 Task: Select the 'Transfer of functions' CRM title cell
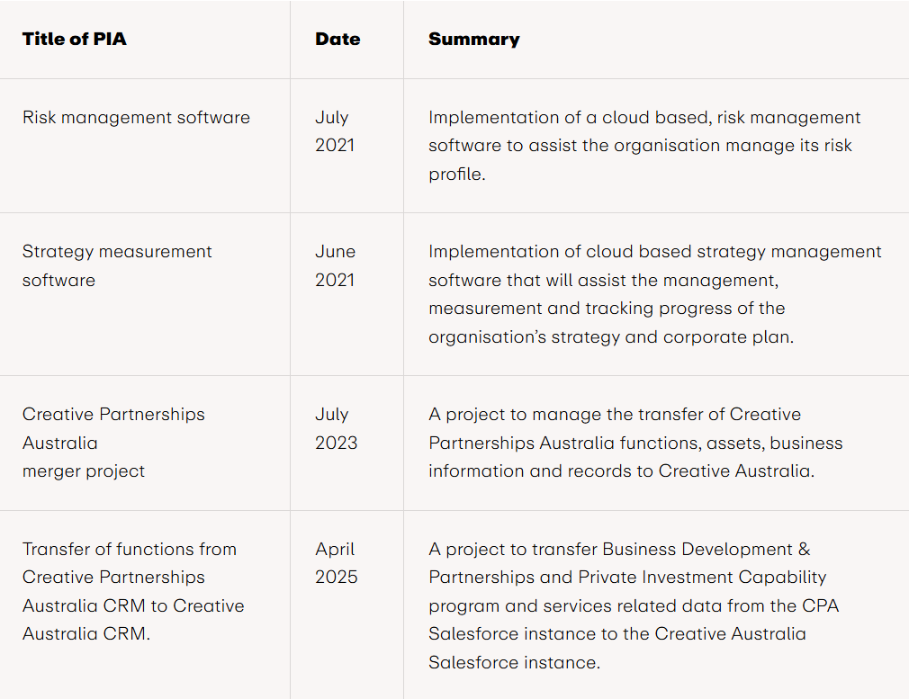pos(133,591)
